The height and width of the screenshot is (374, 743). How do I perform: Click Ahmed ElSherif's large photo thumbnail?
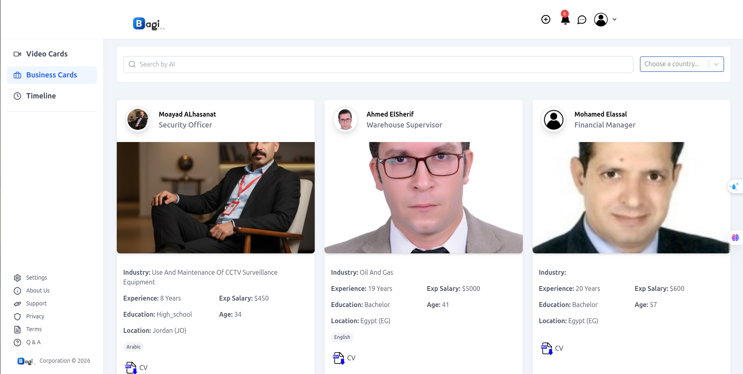pos(423,198)
